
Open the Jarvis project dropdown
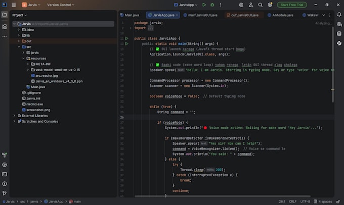point(31,5)
